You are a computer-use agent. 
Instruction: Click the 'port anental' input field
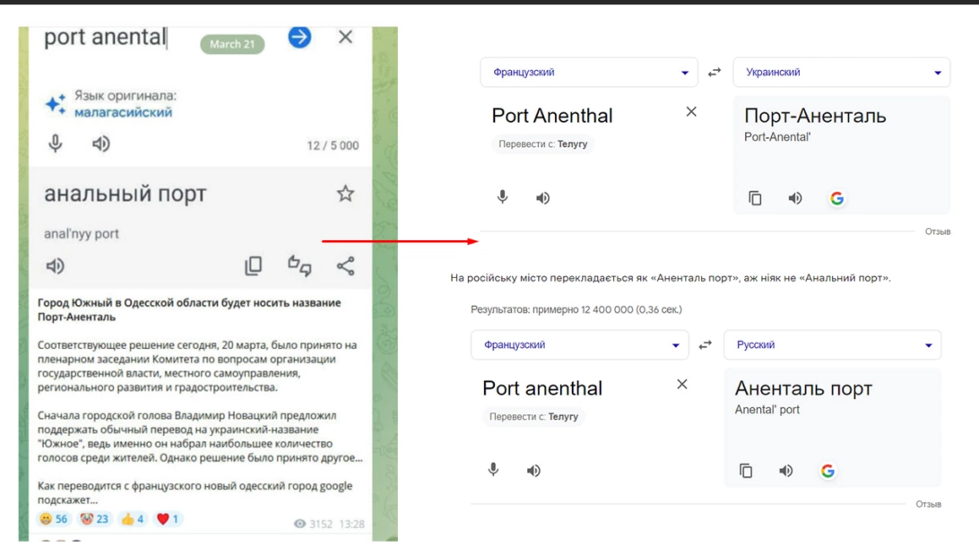pyautogui.click(x=105, y=37)
